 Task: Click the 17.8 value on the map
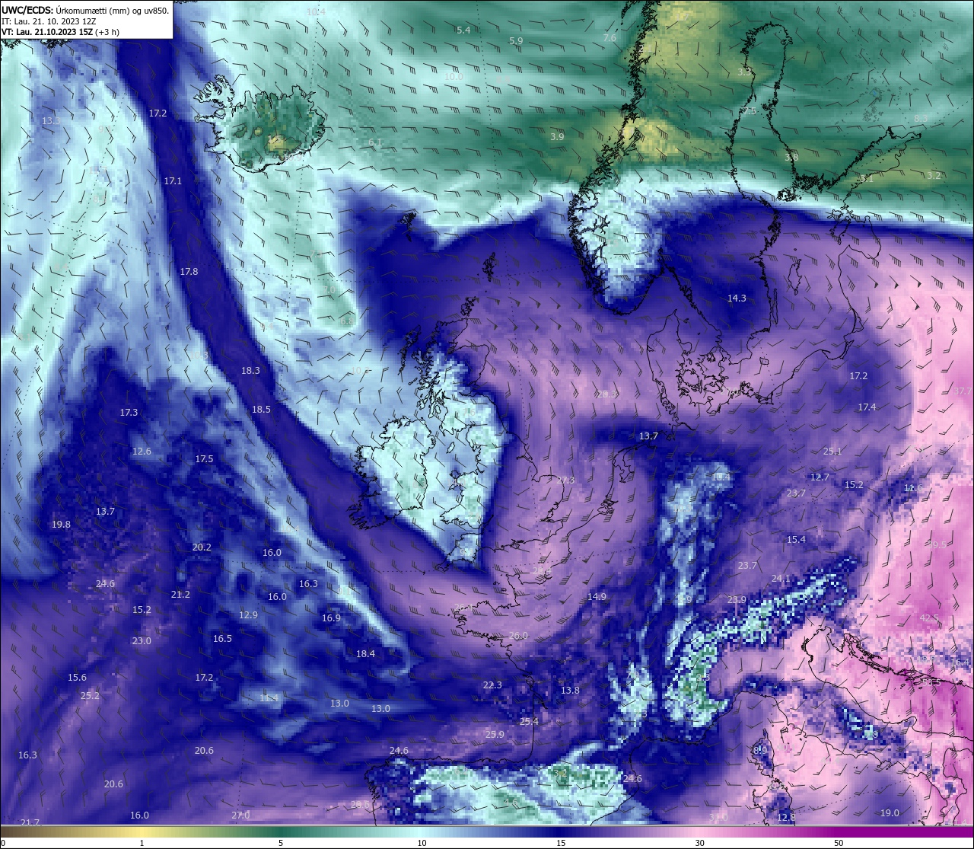click(x=189, y=272)
